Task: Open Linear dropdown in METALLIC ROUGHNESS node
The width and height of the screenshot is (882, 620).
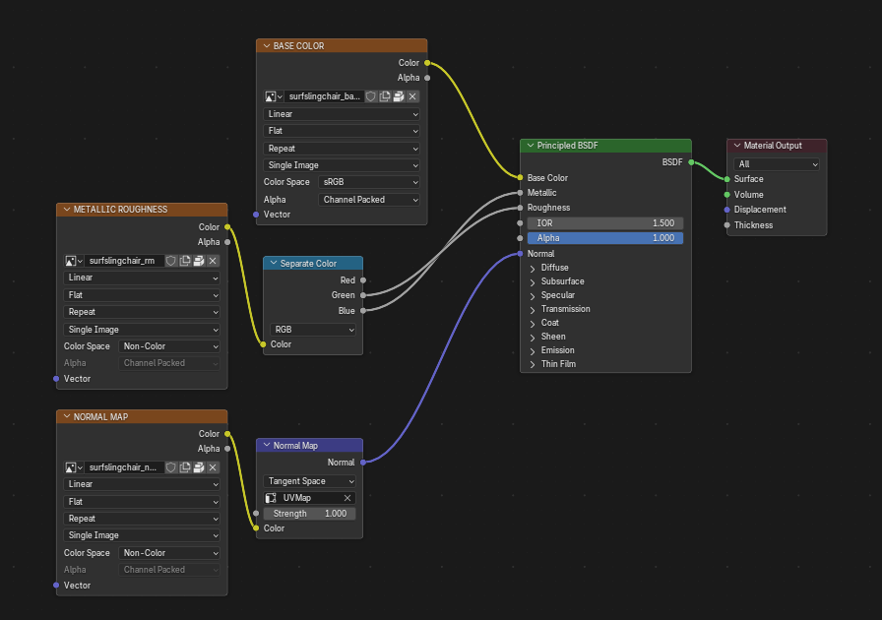Action: click(142, 278)
